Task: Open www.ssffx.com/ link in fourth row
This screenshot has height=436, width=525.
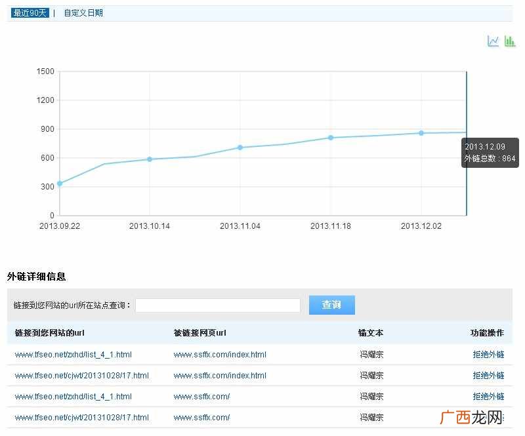Action: 201,418
